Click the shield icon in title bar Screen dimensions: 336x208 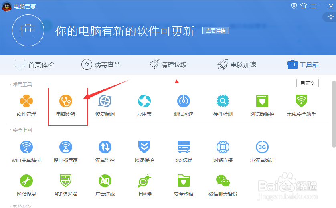(x=294, y=6)
